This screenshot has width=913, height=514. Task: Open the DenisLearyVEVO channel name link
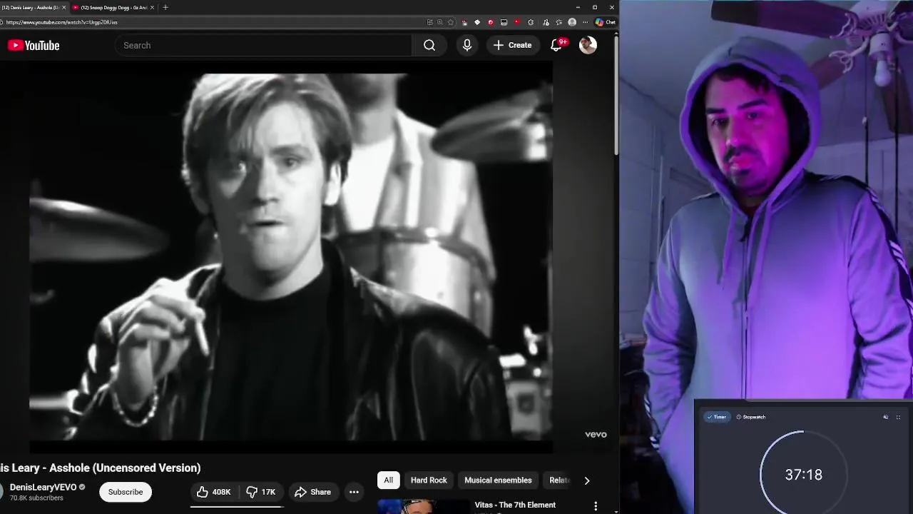pos(43,487)
